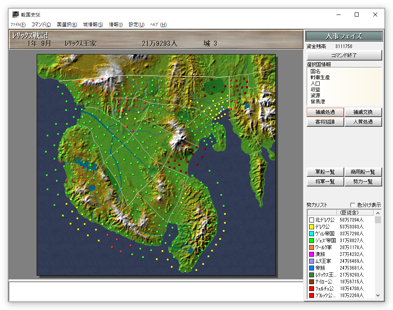Screen dimensions: 393x310
Task: Select the blue 帝族 faction swatch
Action: [x=311, y=268]
